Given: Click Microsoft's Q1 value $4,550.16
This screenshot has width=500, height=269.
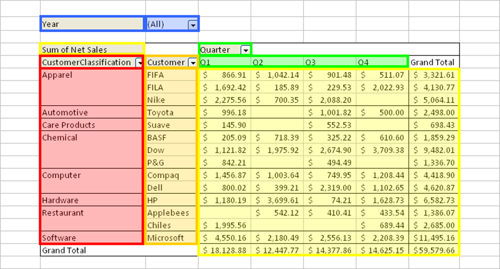Looking at the screenshot, I should (x=224, y=238).
